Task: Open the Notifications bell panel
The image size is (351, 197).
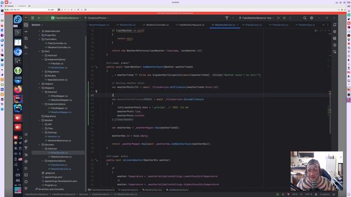Action: 335,25
